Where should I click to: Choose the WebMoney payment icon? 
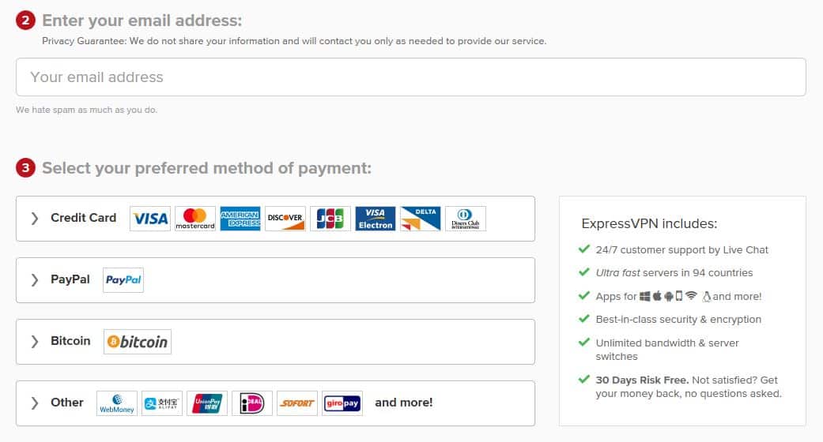tap(117, 403)
